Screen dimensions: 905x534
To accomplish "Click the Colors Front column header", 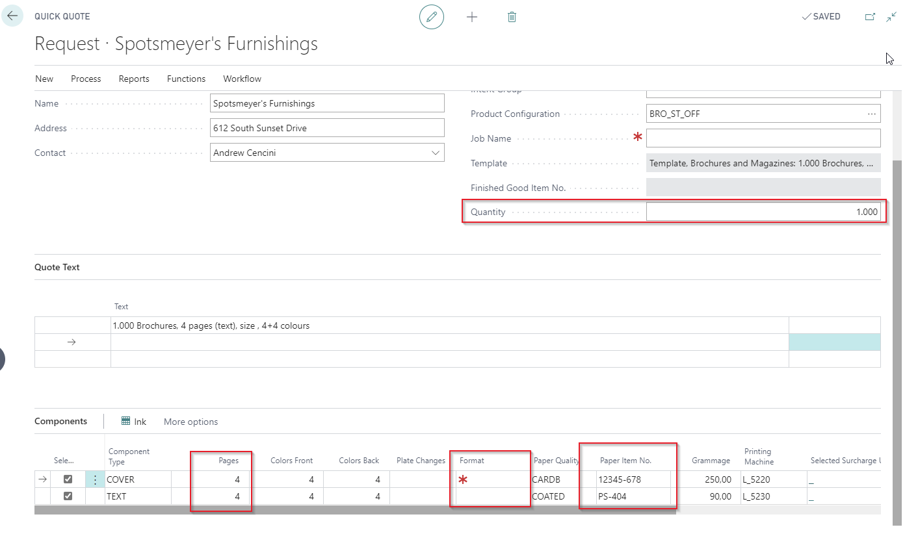I will coord(291,461).
